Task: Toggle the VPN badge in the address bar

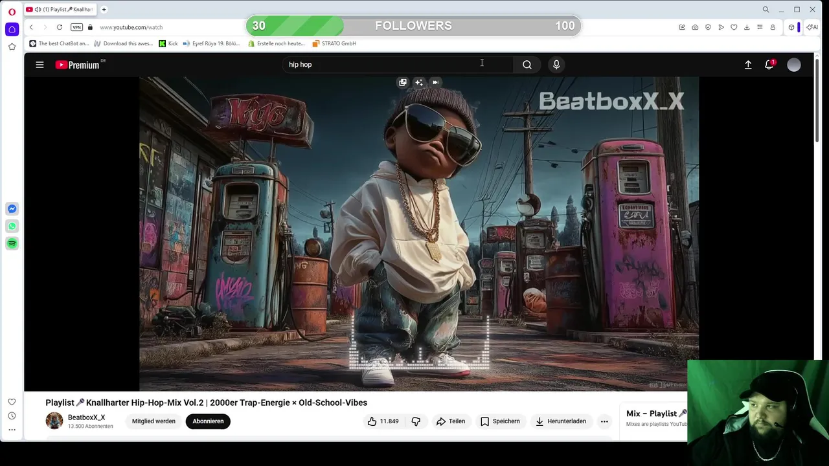Action: point(76,27)
